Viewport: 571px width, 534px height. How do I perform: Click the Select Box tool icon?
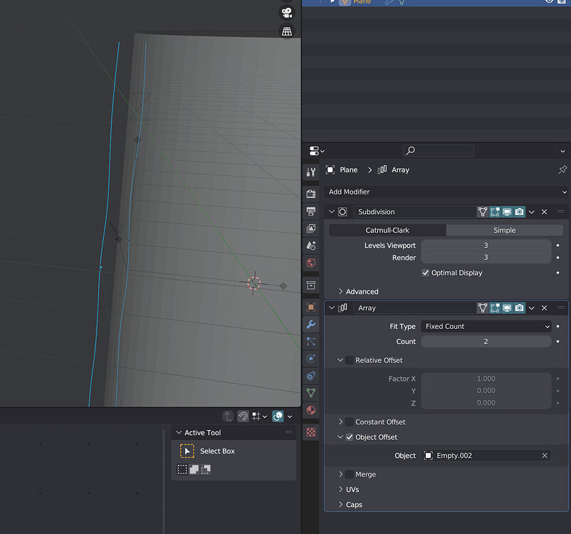click(x=187, y=451)
